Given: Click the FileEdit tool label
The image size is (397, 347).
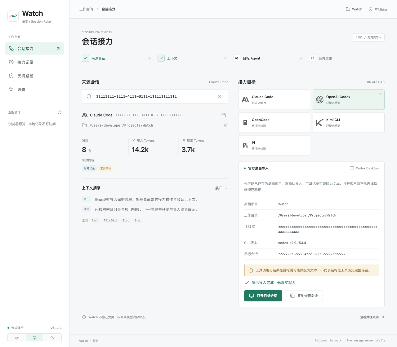Looking at the screenshot, I should (x=110, y=221).
